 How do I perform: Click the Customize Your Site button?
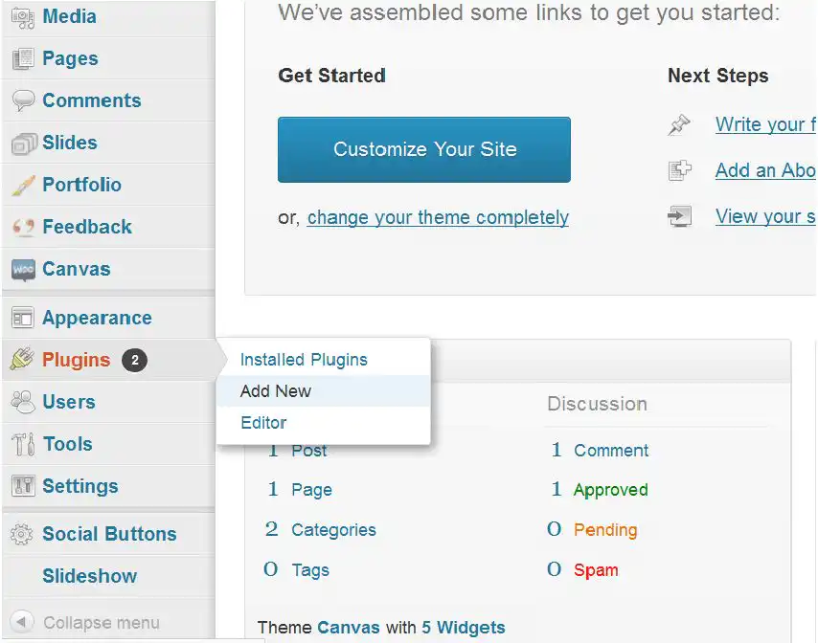[x=424, y=149]
